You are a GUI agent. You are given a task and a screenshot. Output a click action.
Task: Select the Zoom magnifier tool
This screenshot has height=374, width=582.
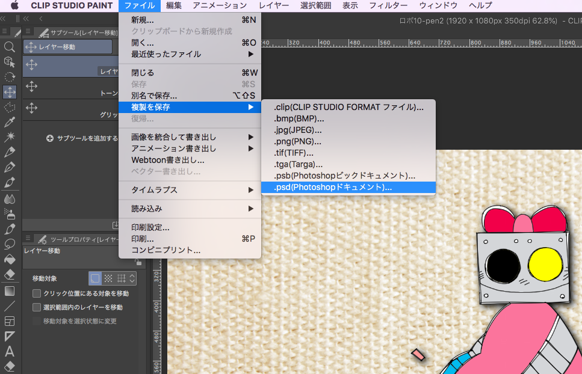click(x=9, y=47)
